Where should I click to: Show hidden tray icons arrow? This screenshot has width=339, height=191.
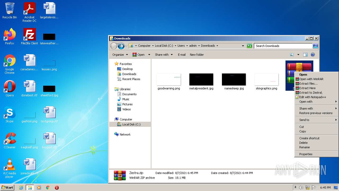[x=296, y=187]
